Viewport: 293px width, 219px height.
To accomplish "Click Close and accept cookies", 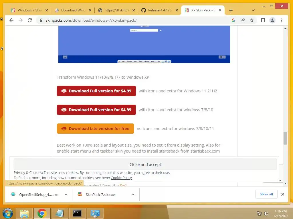I will [145, 165].
